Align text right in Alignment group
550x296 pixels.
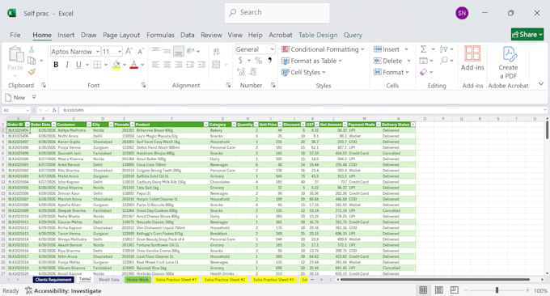[179, 65]
